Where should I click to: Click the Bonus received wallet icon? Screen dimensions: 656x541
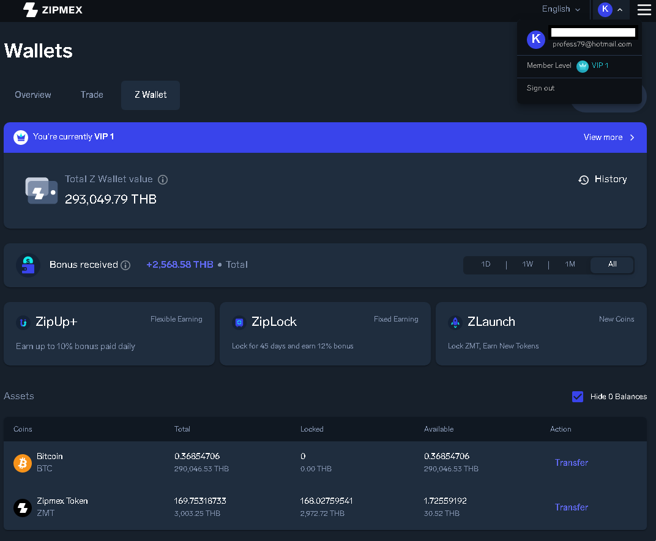pos(28,265)
